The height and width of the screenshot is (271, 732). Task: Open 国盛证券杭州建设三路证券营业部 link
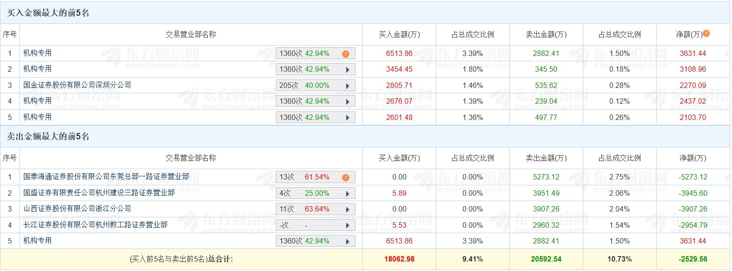tap(99, 193)
